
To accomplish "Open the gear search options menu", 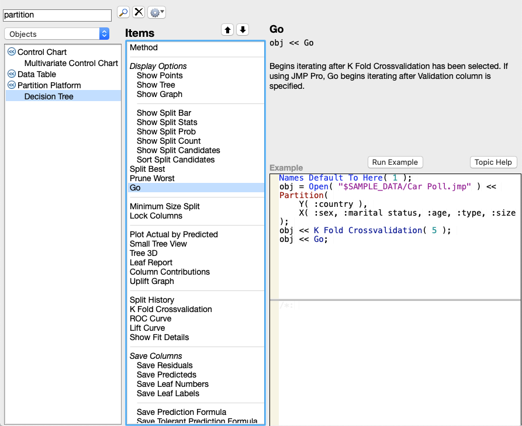I will (156, 12).
